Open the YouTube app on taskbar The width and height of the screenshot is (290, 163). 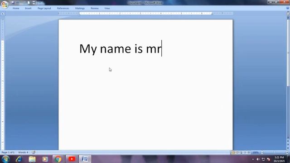click(72, 159)
